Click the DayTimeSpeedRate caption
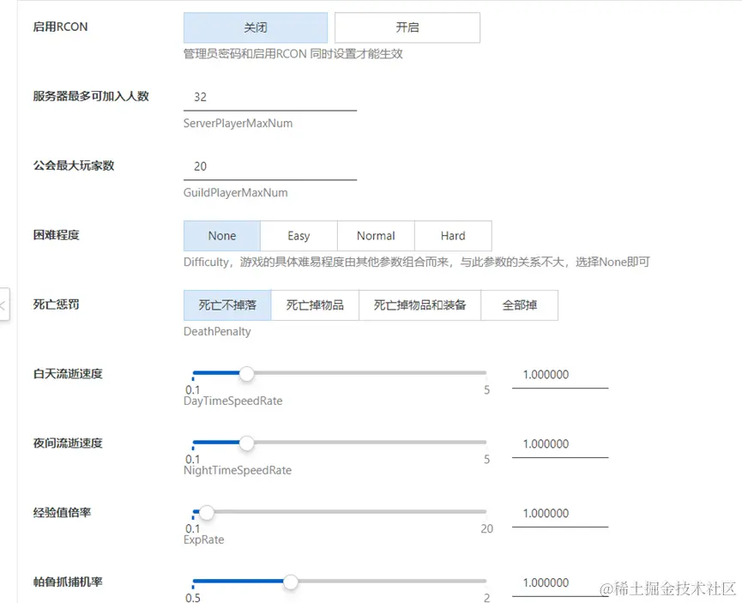The height and width of the screenshot is (603, 742). (232, 401)
